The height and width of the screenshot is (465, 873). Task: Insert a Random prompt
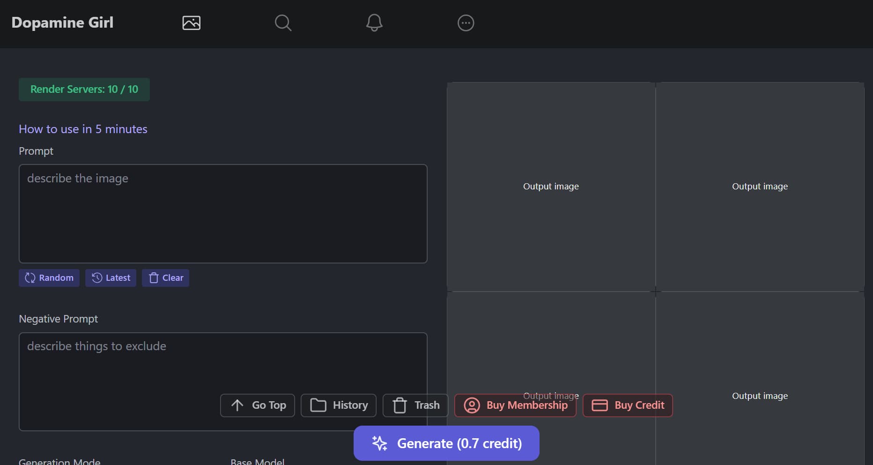tap(49, 278)
